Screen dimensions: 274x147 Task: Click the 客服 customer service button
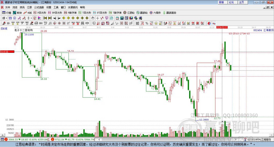pyautogui.click(x=223, y=2)
